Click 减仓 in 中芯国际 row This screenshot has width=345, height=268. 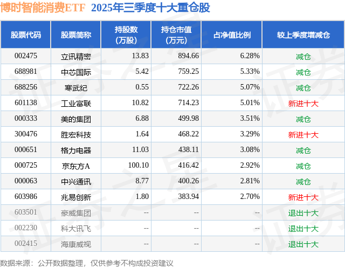[303, 72]
